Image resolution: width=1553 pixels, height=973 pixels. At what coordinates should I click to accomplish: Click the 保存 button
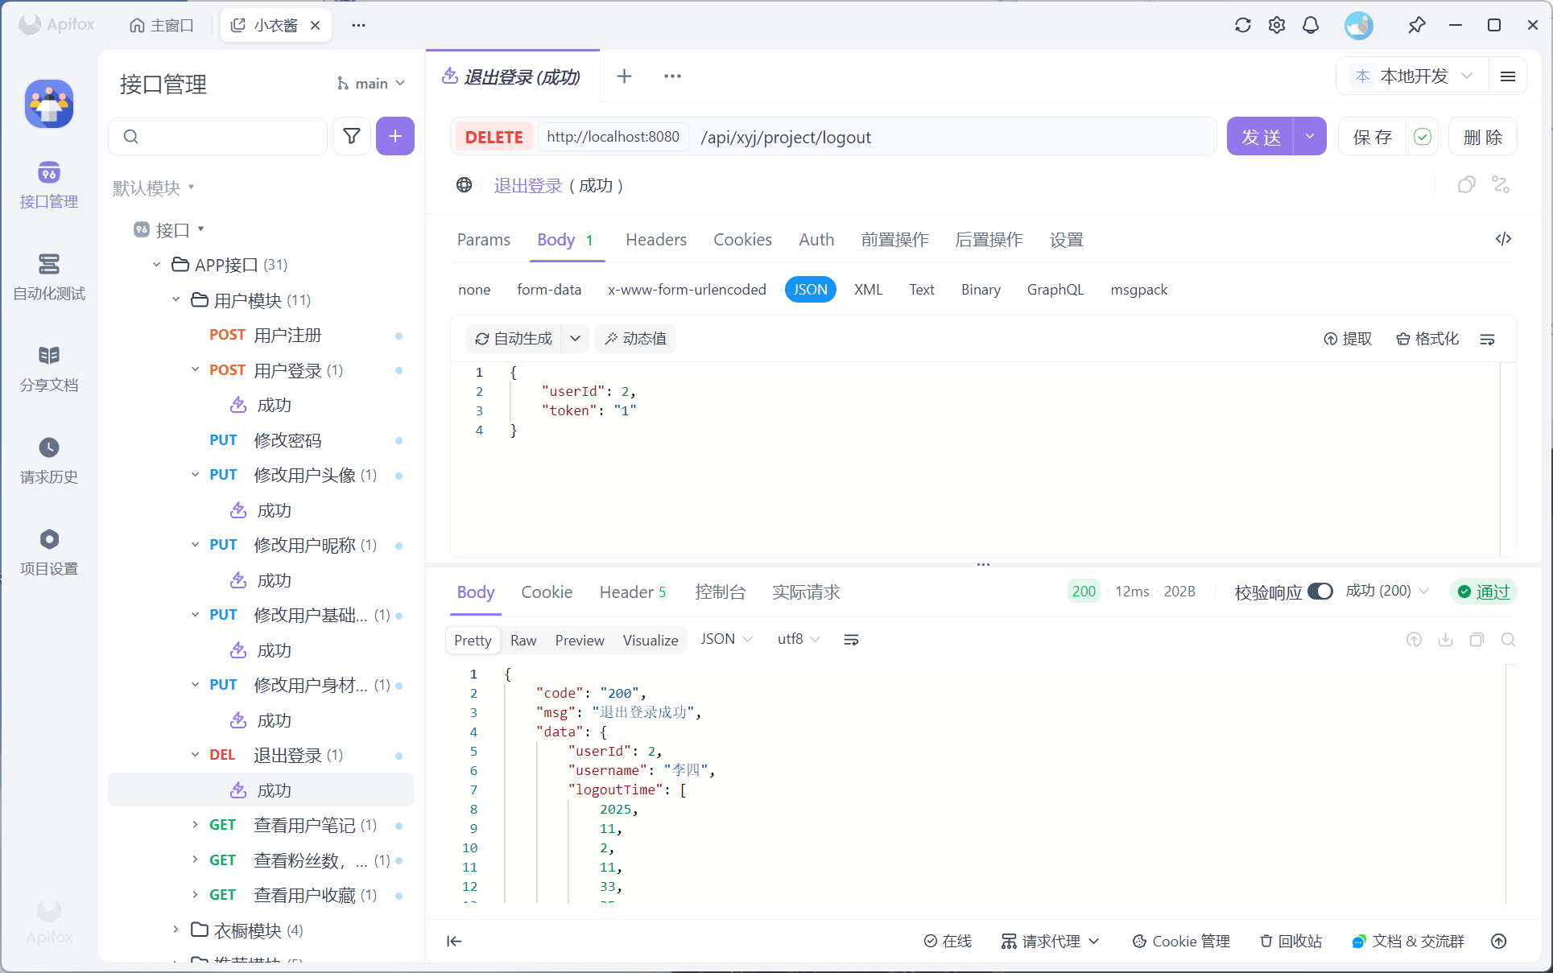pyautogui.click(x=1372, y=137)
